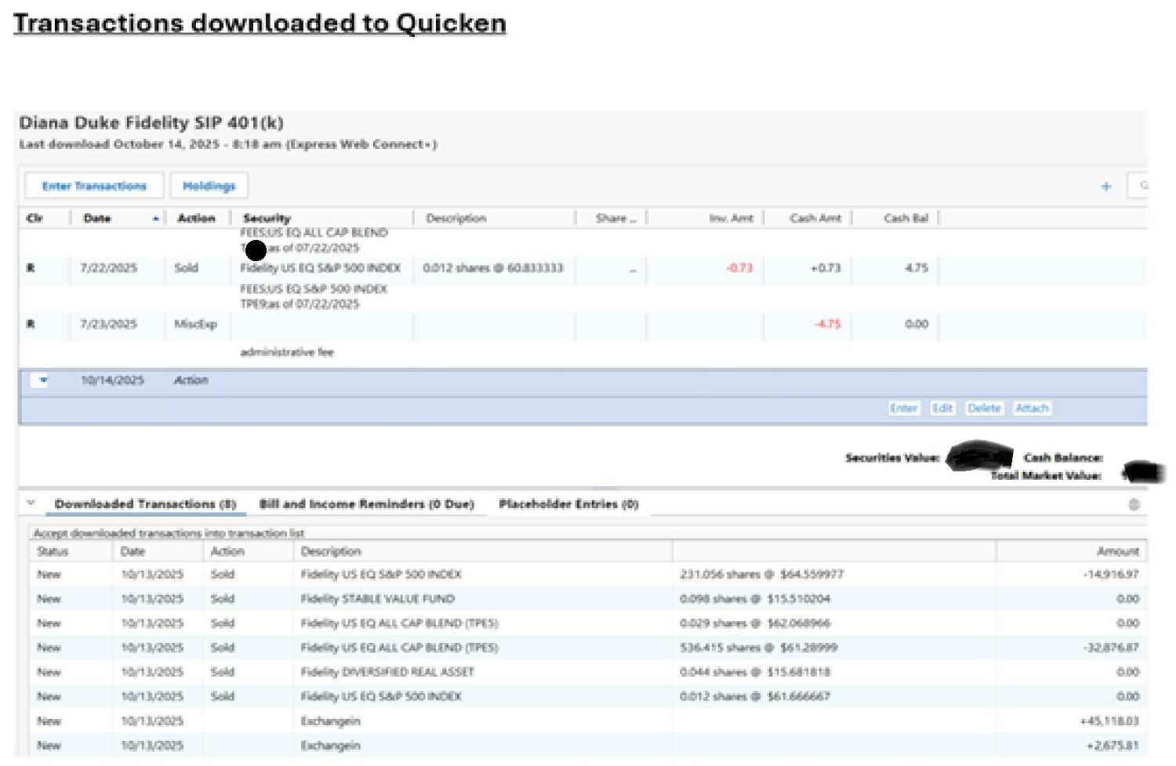The width and height of the screenshot is (1176, 766).
Task: Click '0.012 shares @ 60.833333' description
Action: tap(493, 268)
